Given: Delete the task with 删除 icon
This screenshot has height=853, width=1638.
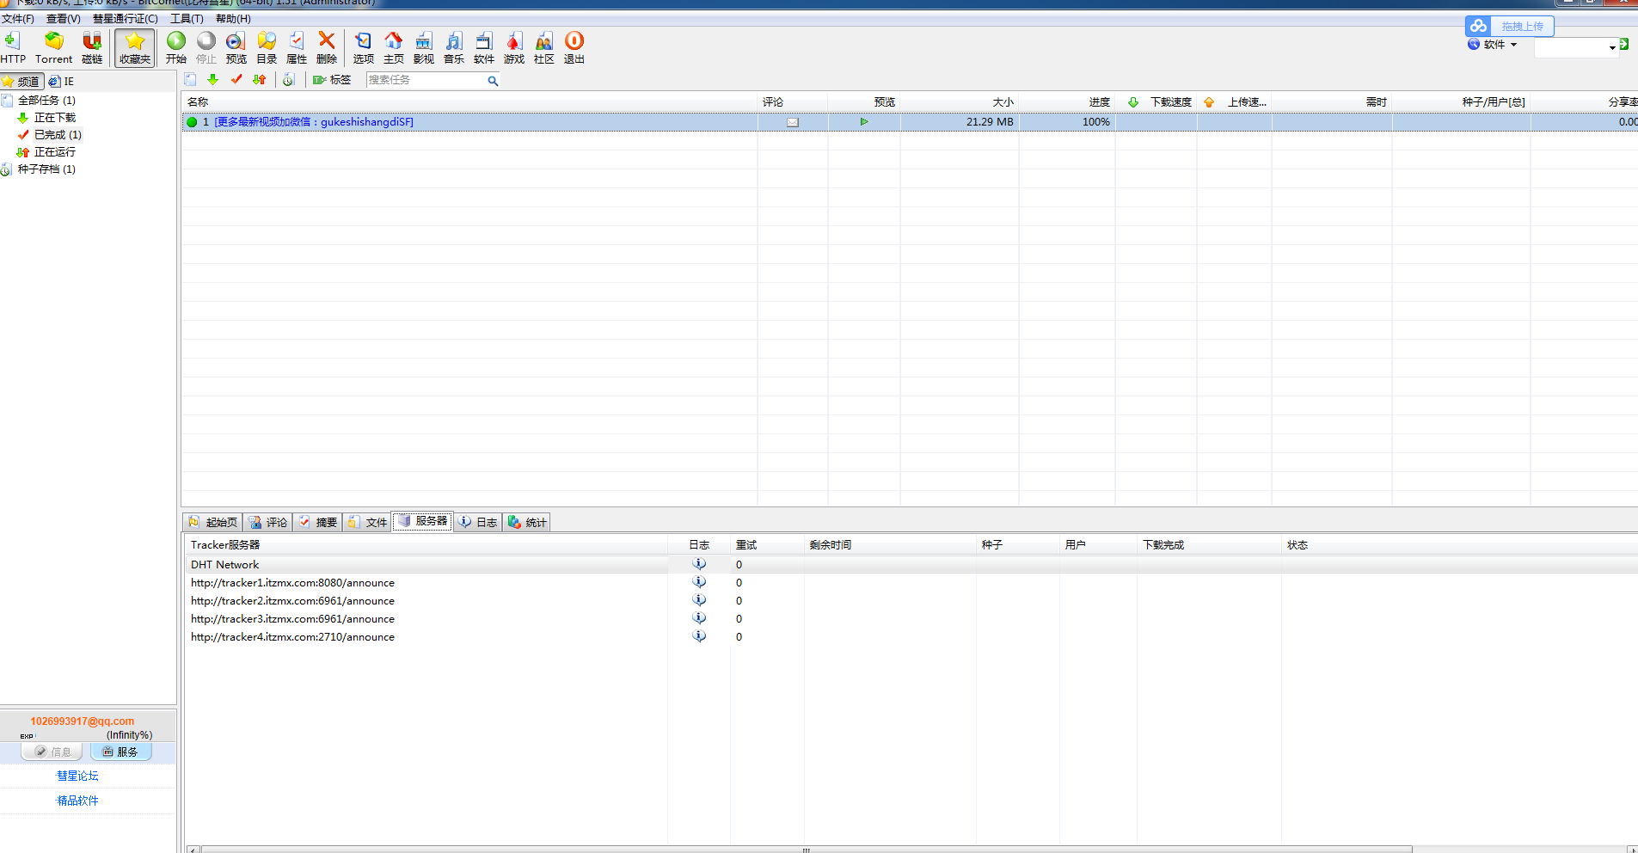Looking at the screenshot, I should tap(327, 47).
